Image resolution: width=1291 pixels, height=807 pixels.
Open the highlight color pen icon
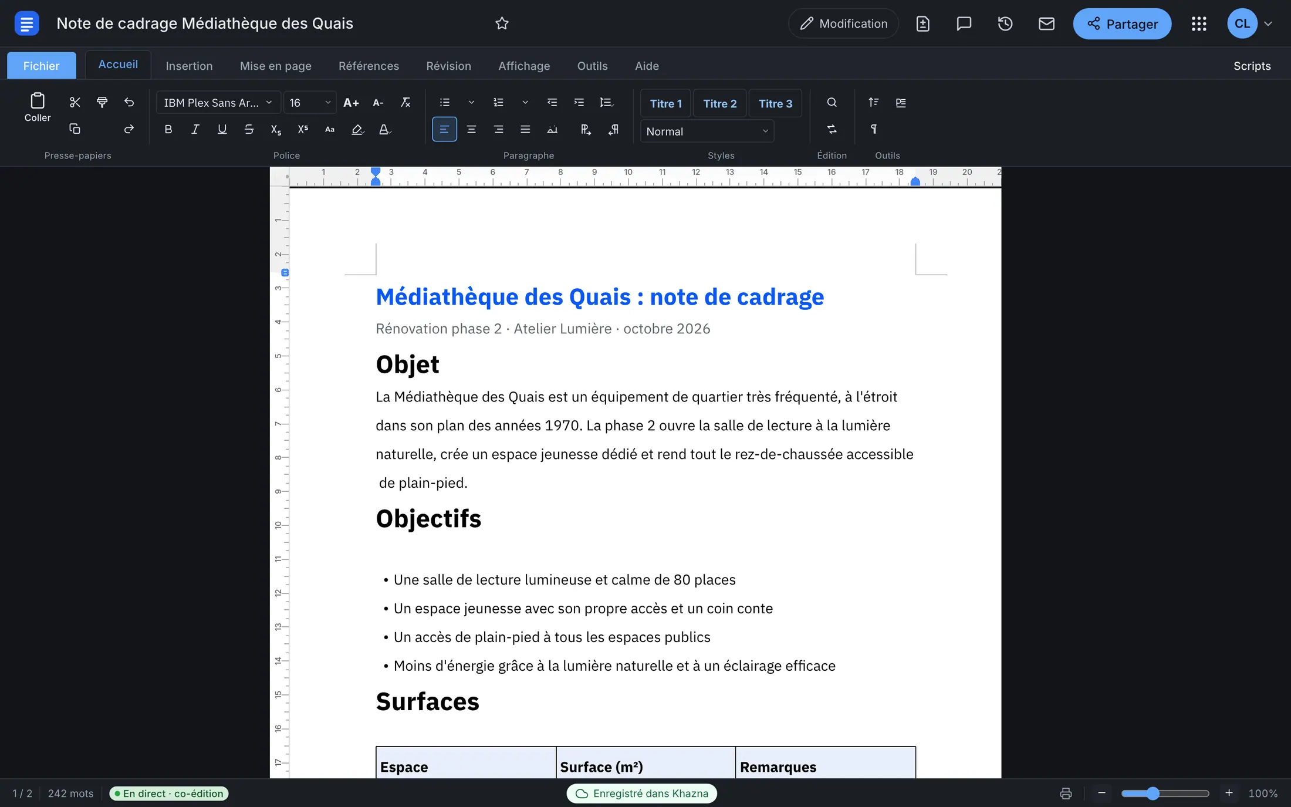pyautogui.click(x=357, y=129)
